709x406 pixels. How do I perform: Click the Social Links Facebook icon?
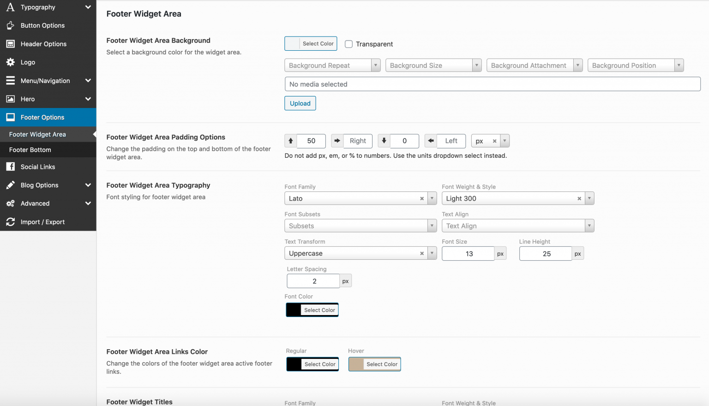coord(10,167)
